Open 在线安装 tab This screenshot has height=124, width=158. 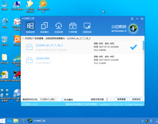58,27
